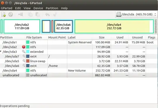
Task: Close the GParted window
Action: [x=2, y=3]
